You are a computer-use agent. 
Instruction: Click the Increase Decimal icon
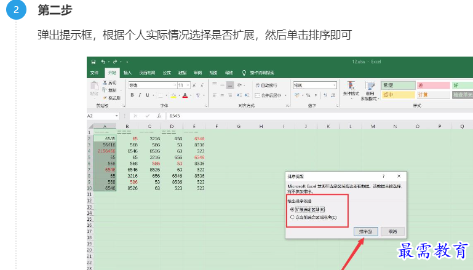tap(325, 95)
